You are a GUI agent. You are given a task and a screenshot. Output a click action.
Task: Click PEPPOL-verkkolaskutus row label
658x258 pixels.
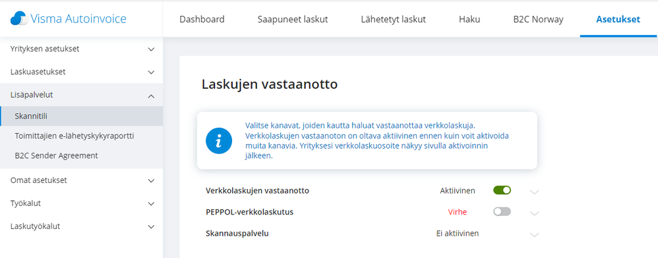[x=249, y=212]
